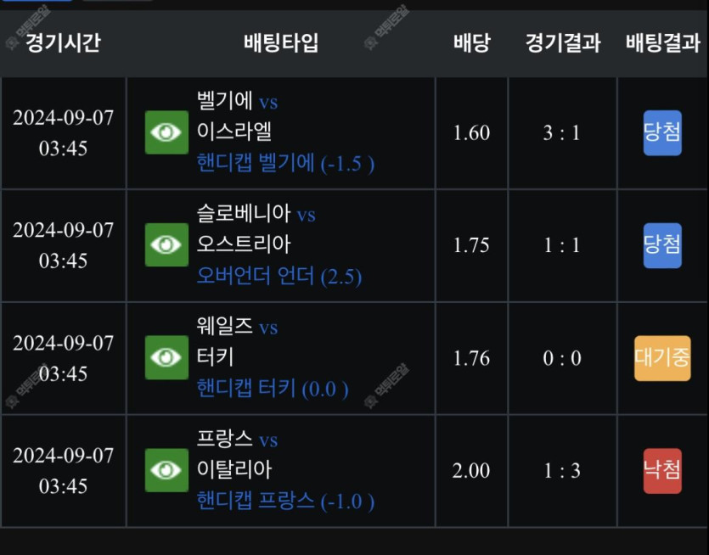
Task: Click the orange 대기중 status badge
Action: pos(662,357)
